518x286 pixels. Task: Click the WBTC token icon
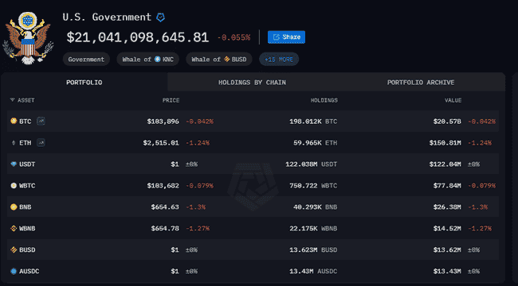[14, 186]
